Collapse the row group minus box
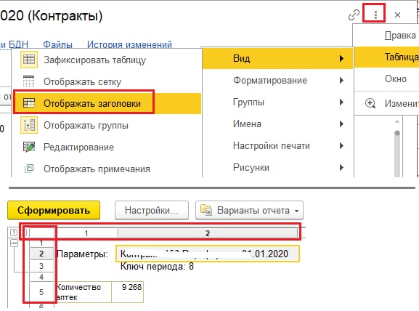Screen dimensions: 419x311 [15, 243]
